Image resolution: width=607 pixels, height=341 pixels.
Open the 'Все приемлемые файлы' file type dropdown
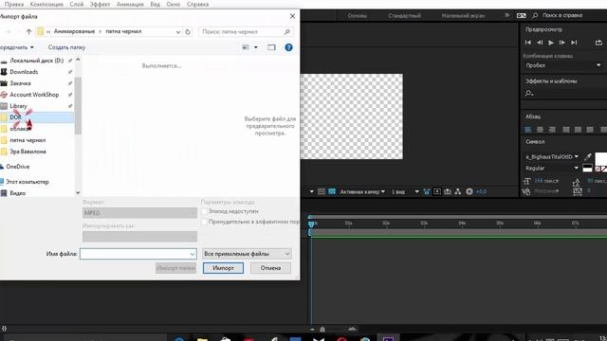[x=247, y=254]
